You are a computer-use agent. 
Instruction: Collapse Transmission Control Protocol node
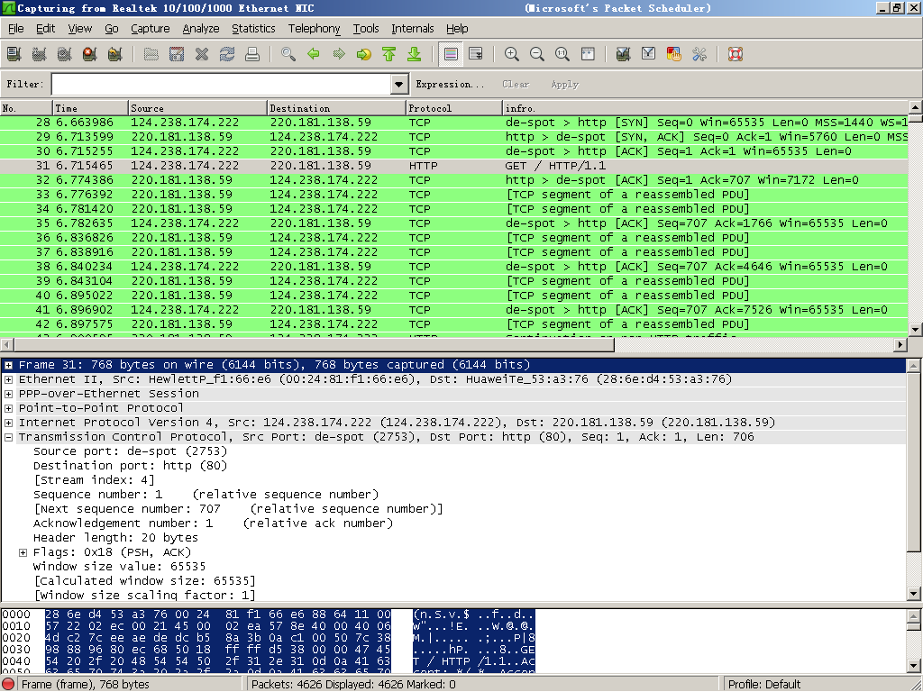click(8, 437)
